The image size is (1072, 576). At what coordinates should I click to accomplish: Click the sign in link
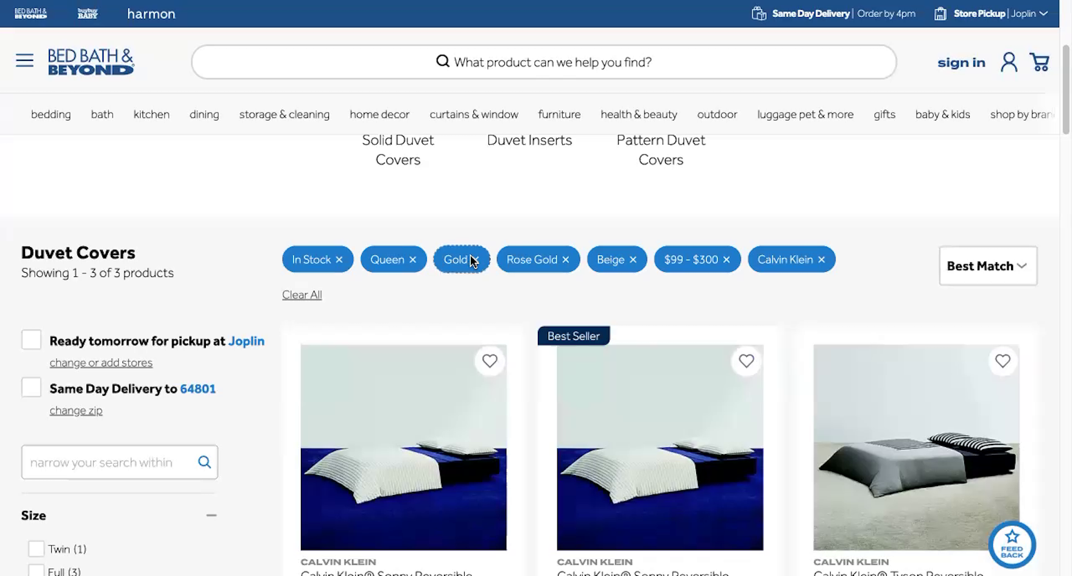click(961, 62)
